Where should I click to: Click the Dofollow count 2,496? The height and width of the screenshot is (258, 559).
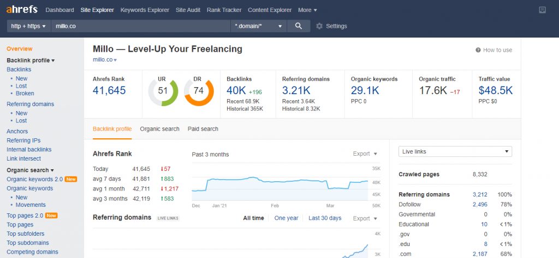click(x=480, y=204)
